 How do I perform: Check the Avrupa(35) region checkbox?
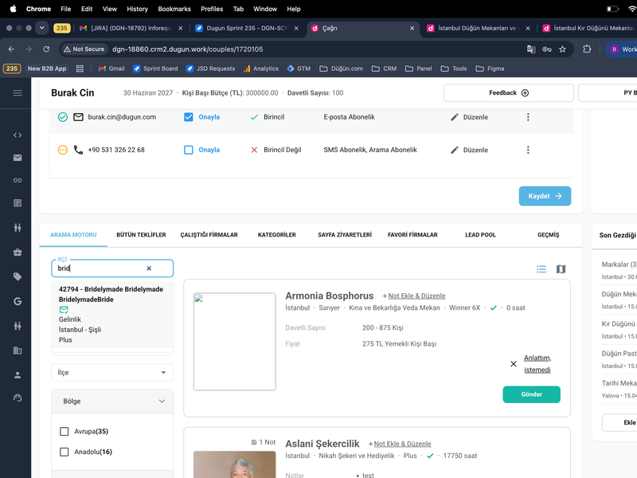(64, 431)
